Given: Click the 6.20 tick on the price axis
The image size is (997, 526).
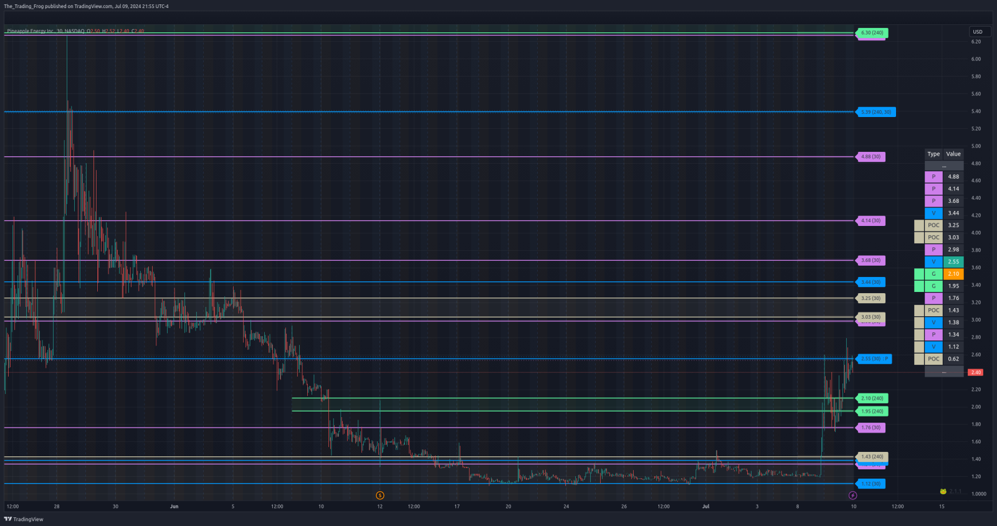Looking at the screenshot, I should pyautogui.click(x=976, y=42).
